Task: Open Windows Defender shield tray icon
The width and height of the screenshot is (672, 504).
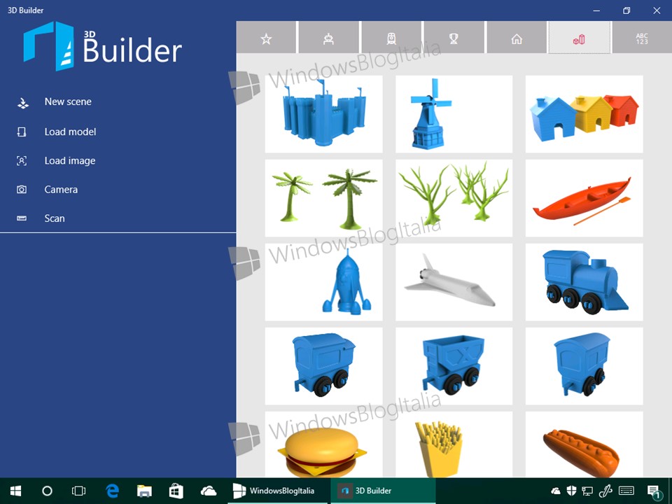Action: click(x=571, y=491)
